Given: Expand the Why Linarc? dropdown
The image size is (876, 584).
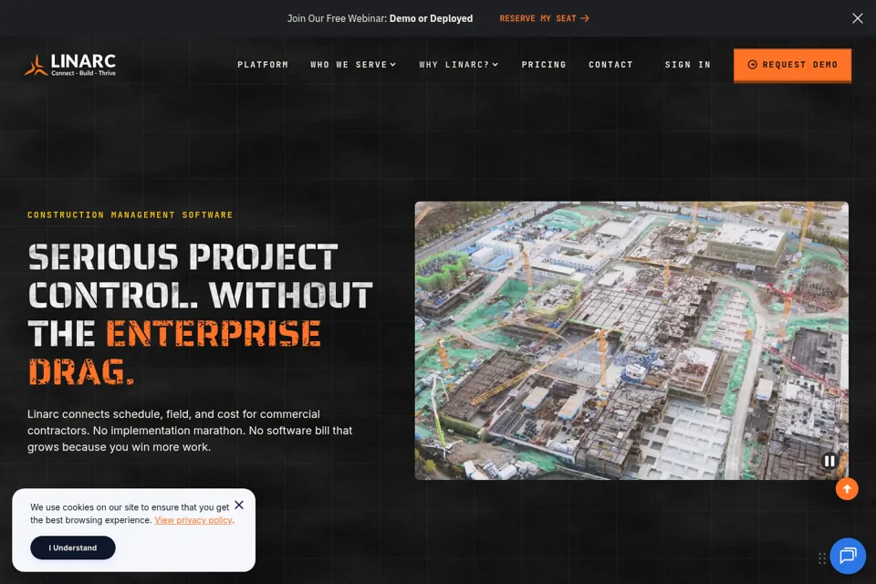Looking at the screenshot, I should [x=459, y=65].
